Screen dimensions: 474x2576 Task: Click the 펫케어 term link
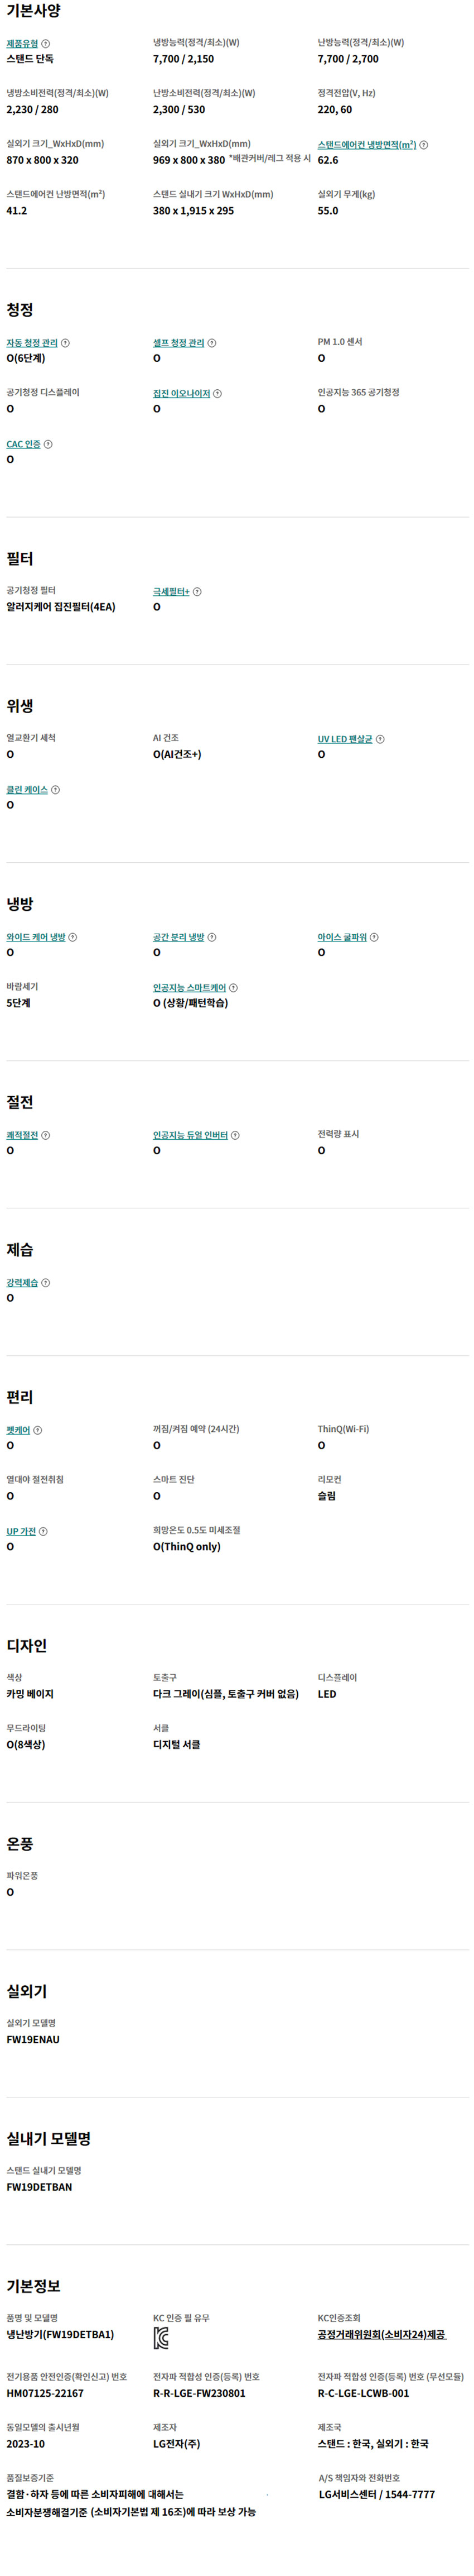click(x=18, y=1430)
